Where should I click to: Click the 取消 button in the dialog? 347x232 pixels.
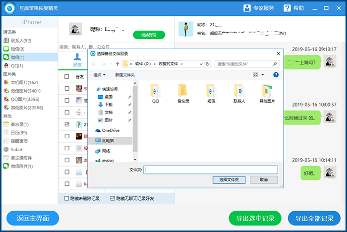point(264,180)
